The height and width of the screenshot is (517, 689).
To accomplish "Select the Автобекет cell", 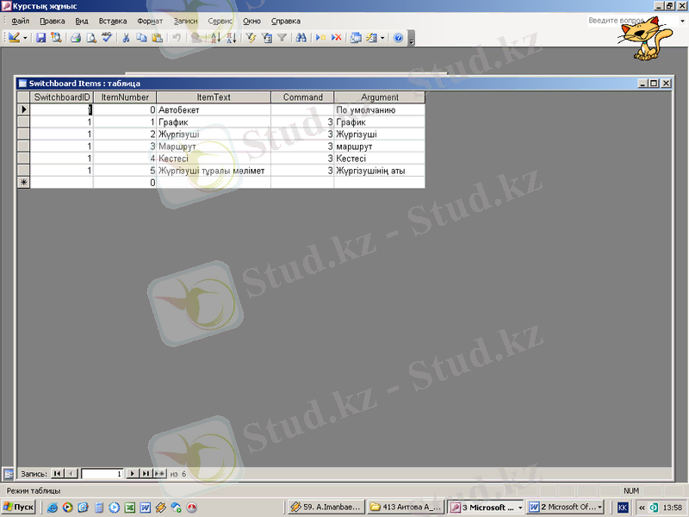I will pyautogui.click(x=214, y=110).
